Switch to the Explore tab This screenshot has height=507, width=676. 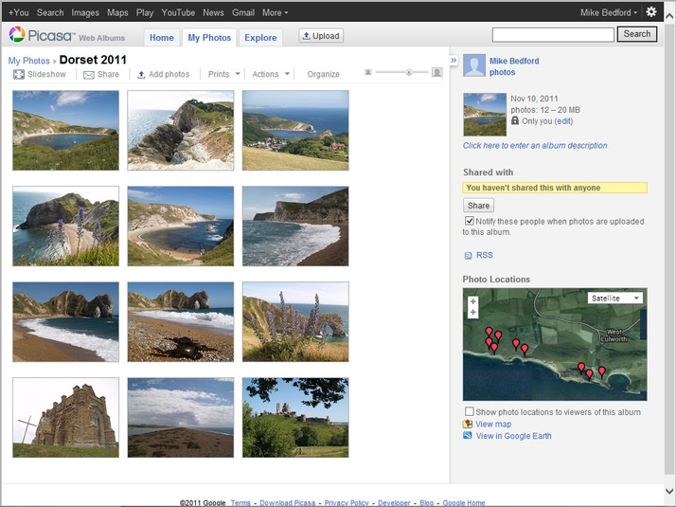[260, 38]
